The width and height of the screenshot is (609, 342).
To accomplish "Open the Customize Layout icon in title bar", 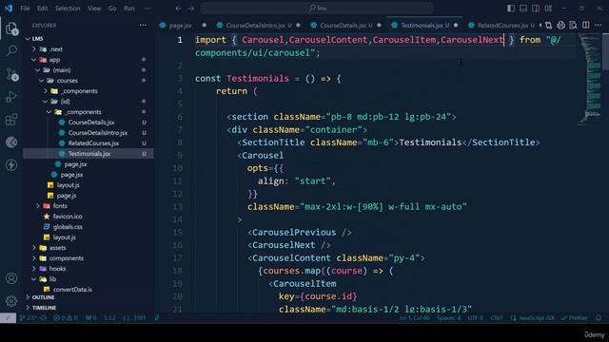I will click(x=548, y=9).
